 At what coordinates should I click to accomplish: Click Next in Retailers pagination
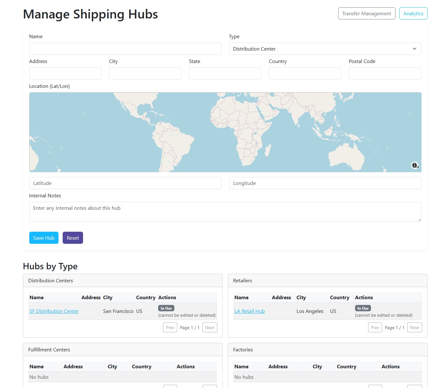click(414, 327)
